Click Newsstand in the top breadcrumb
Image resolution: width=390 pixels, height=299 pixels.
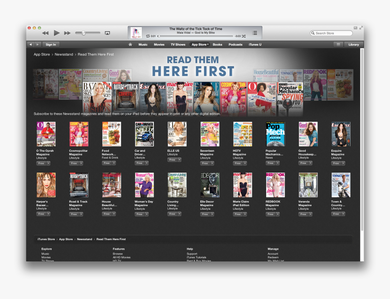(64, 54)
